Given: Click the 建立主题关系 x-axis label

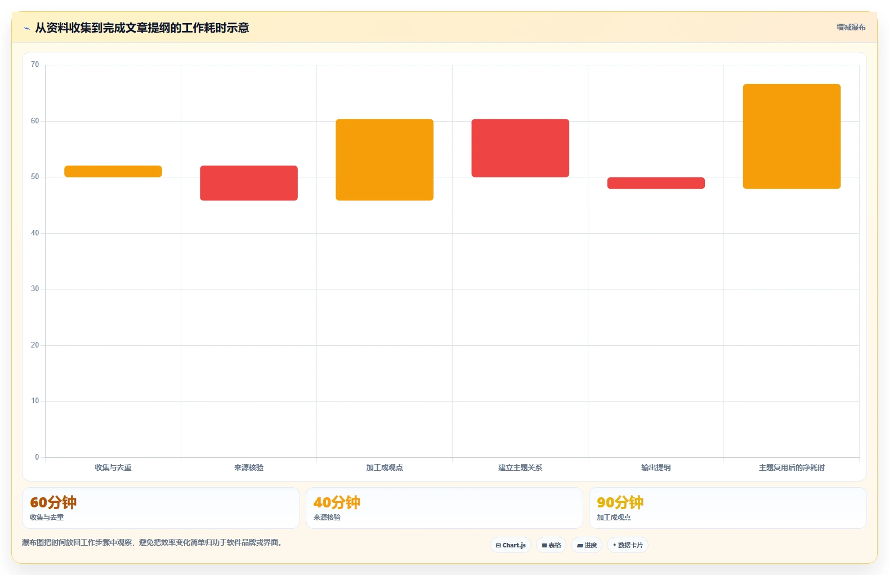Looking at the screenshot, I should point(520,467).
